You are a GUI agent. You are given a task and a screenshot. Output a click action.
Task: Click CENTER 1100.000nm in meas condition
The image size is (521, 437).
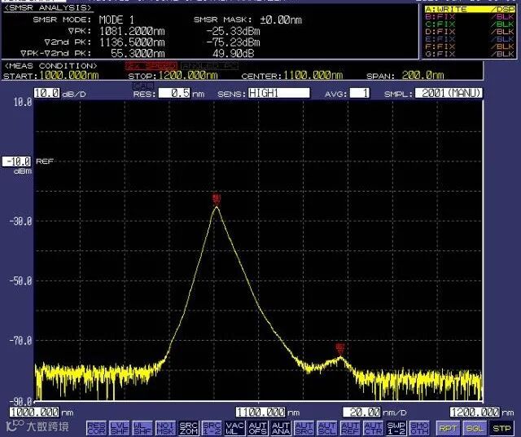[292, 76]
